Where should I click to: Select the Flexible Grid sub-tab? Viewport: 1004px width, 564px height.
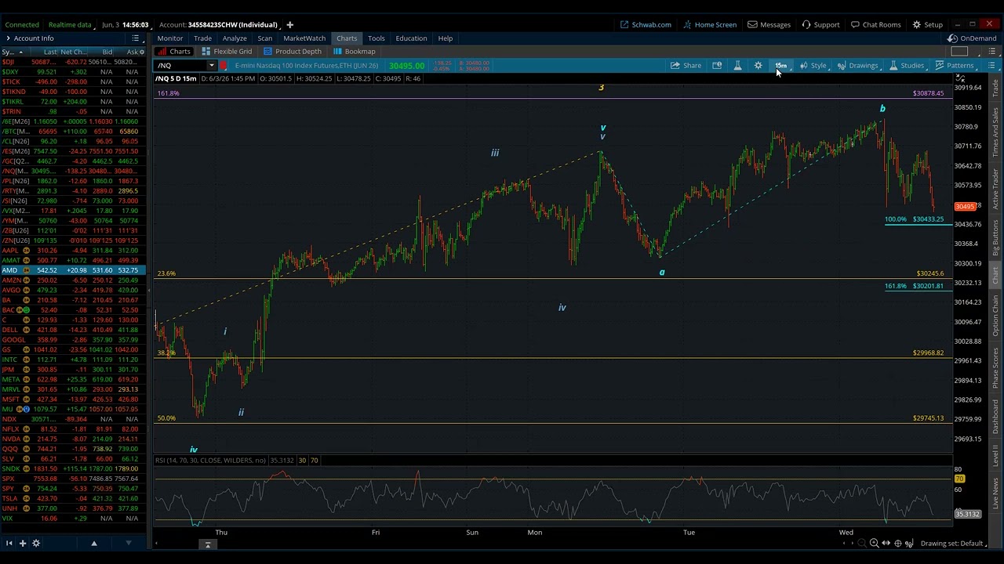[227, 52]
